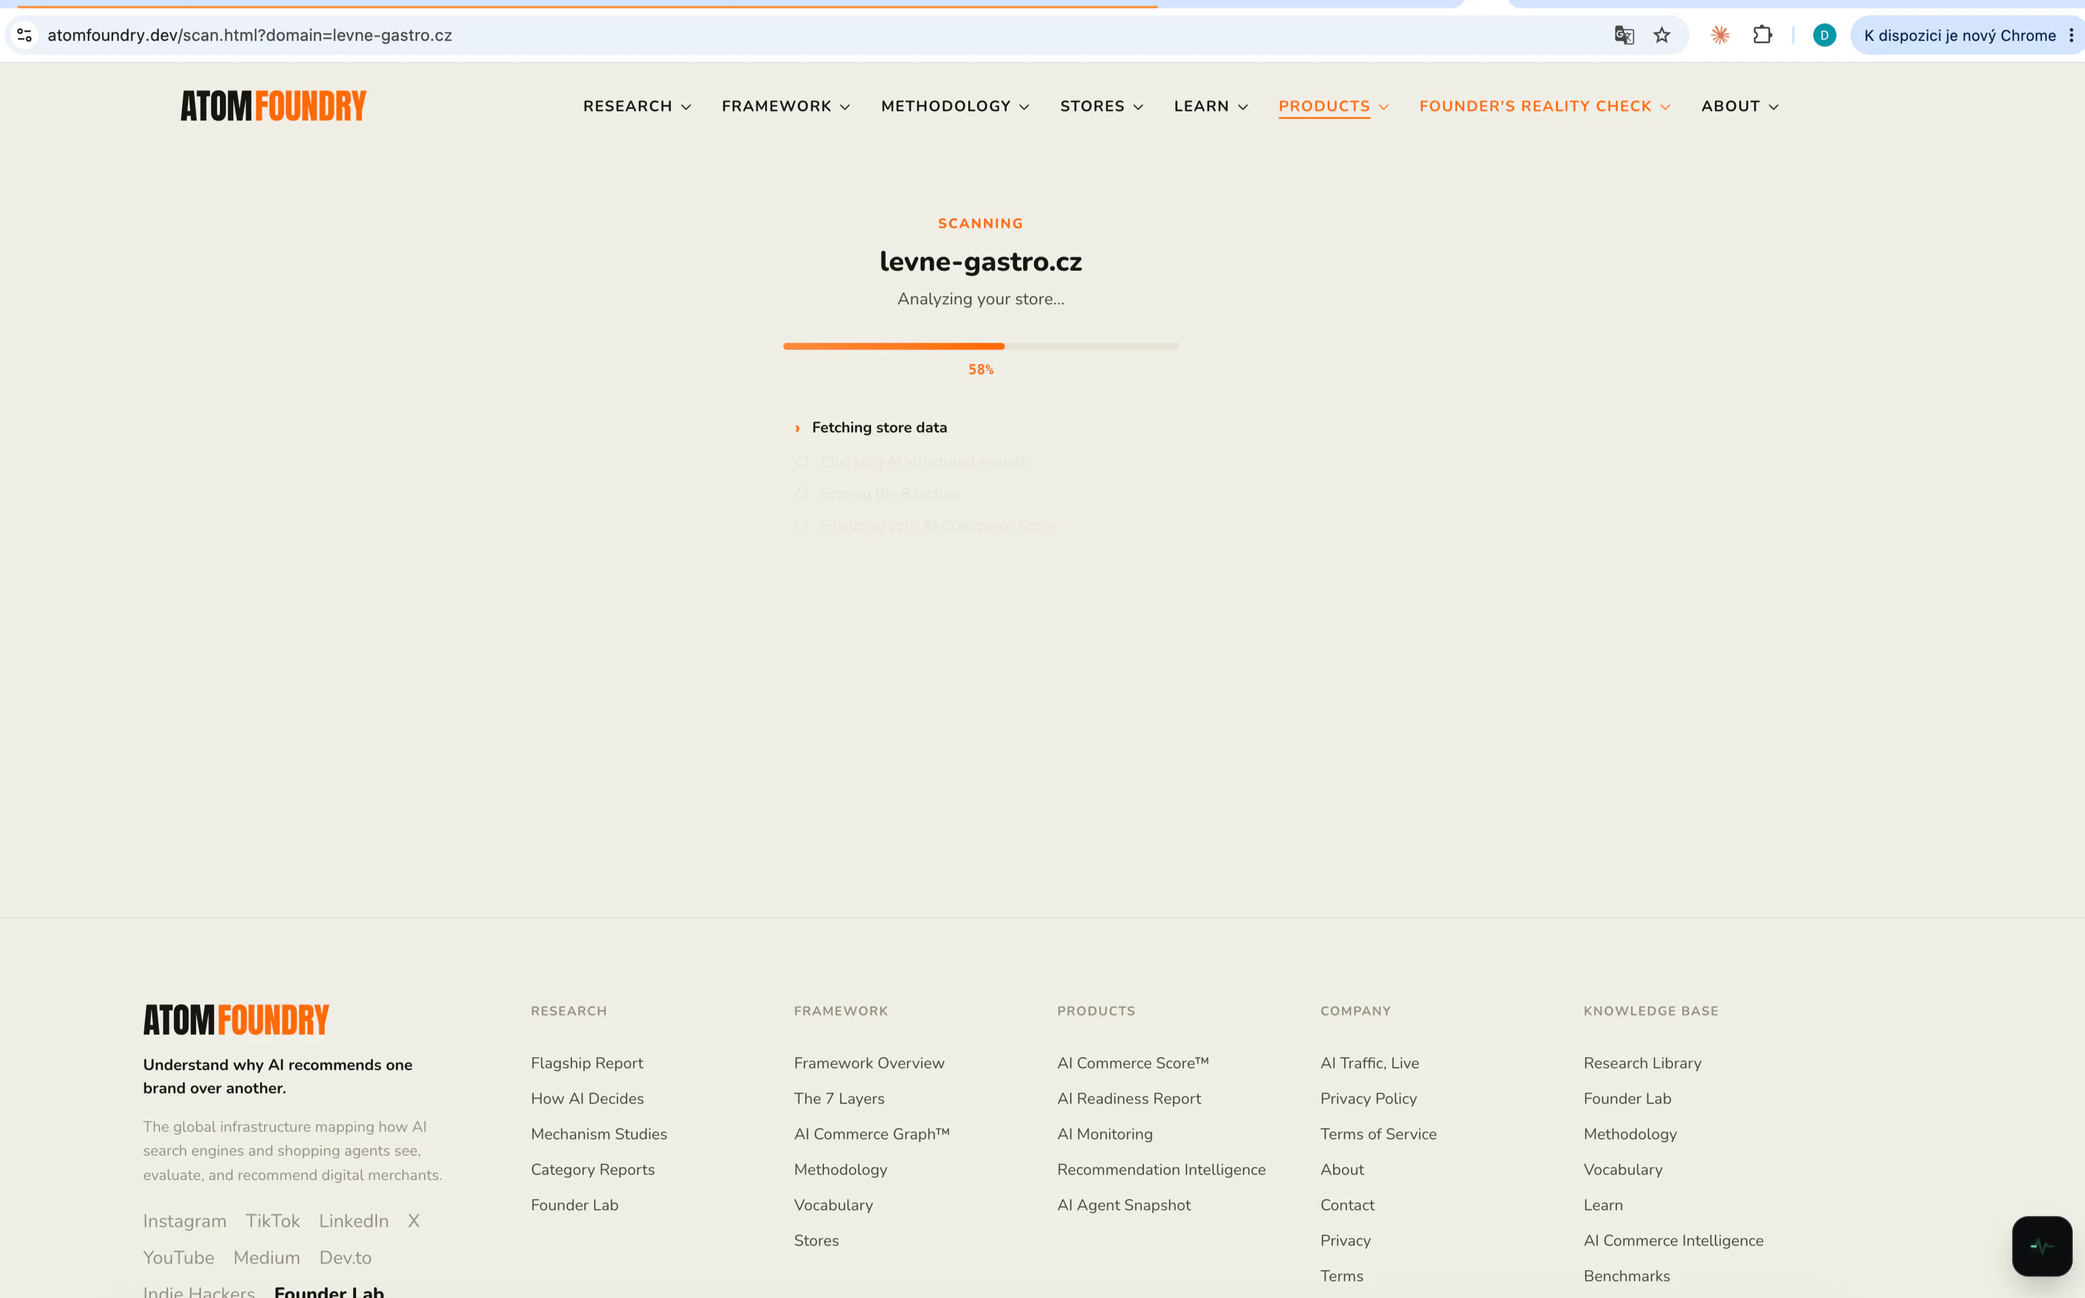
Task: Open the PRODUCTS navigation menu
Action: pyautogui.click(x=1324, y=105)
